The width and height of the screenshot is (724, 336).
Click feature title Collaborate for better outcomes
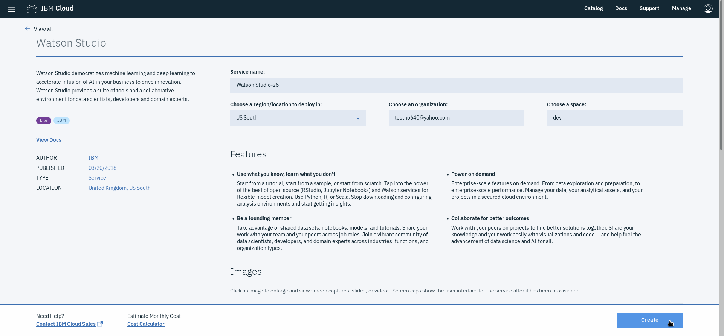(x=490, y=218)
